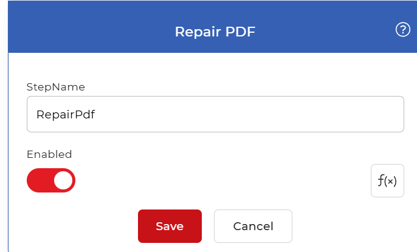Screen dimensions: 417x252
Task: Click the Repair PDF dialog title
Action: click(215, 32)
